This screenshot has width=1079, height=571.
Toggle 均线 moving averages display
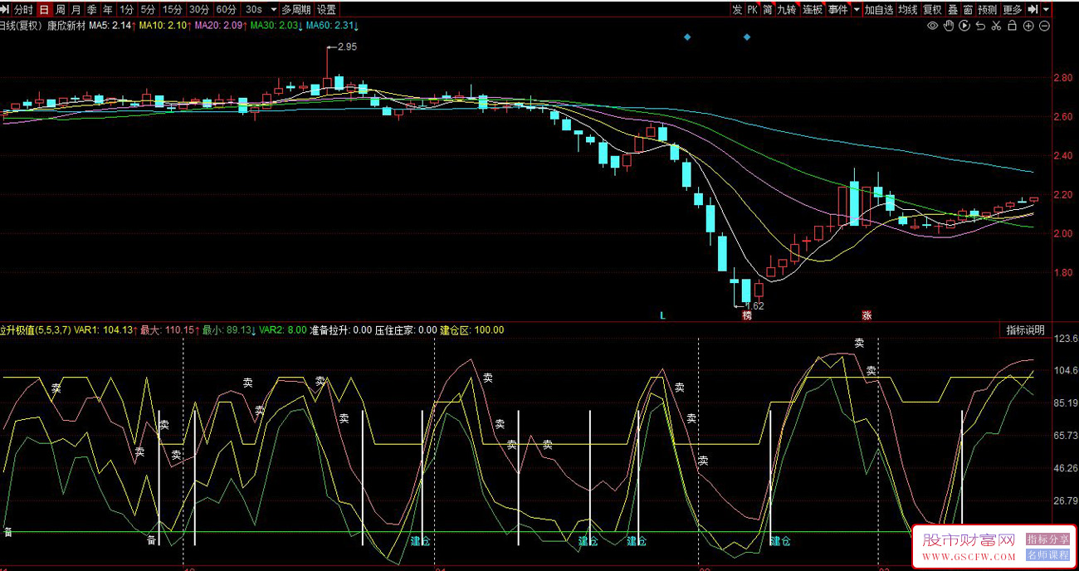(908, 10)
